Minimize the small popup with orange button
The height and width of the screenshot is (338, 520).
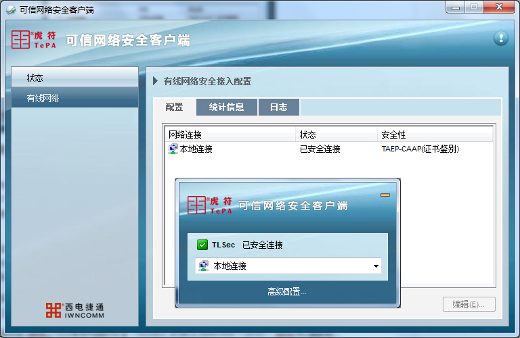point(385,195)
